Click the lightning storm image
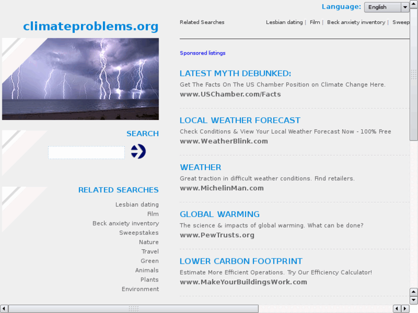Viewport: 418px width, 313px height. (80, 79)
